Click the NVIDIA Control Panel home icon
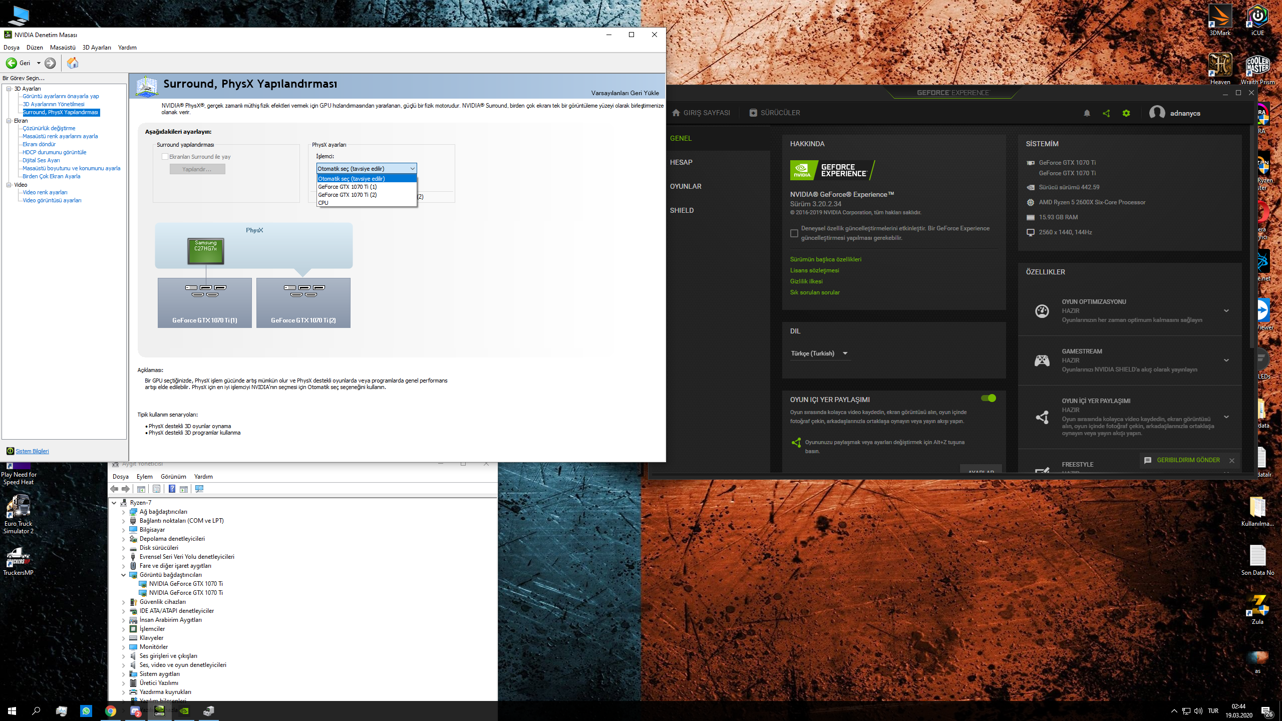 tap(73, 63)
